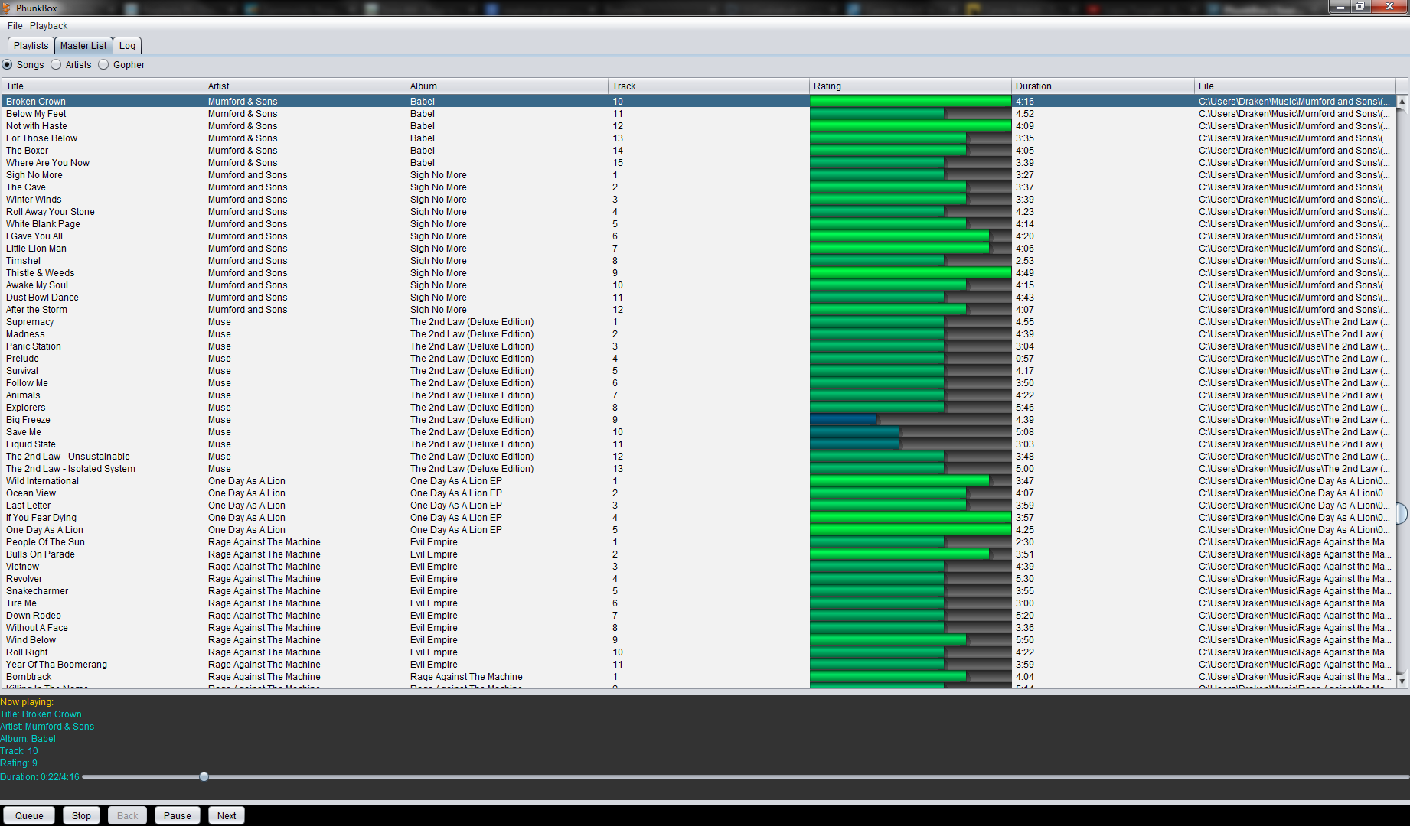Skip to the Next track
This screenshot has height=826, width=1410.
click(x=227, y=815)
